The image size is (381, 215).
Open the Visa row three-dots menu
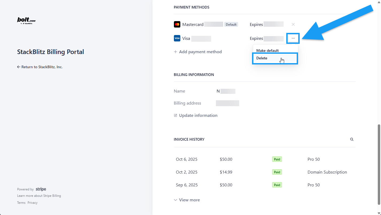[x=293, y=39]
